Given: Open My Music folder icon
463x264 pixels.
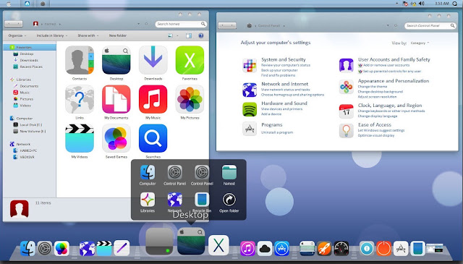Looking at the screenshot, I should [153, 99].
